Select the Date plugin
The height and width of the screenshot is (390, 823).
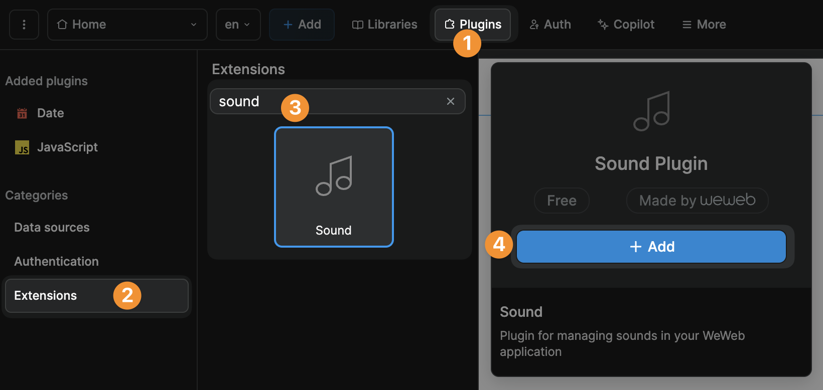tap(50, 113)
